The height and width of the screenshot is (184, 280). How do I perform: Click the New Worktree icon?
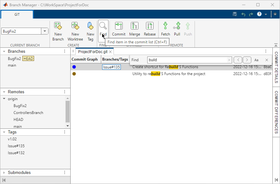pyautogui.click(x=75, y=30)
